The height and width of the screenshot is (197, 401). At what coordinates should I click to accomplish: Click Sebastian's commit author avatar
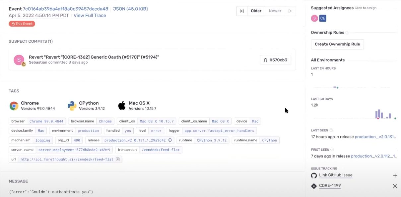coord(19,60)
